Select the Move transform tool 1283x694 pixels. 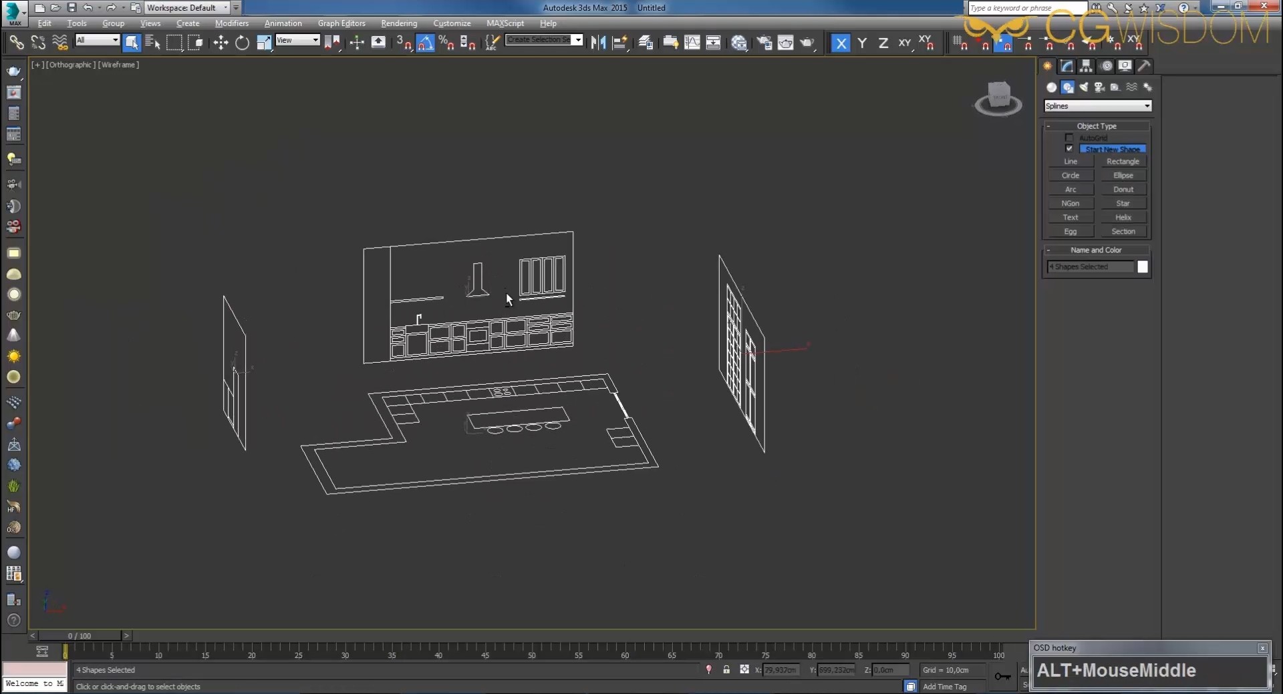click(221, 43)
